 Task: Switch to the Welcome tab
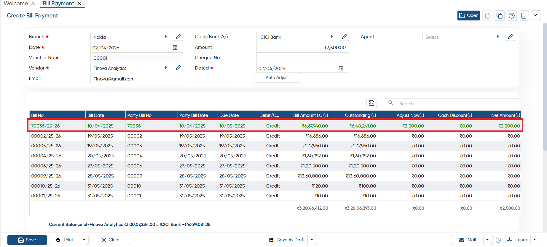(16, 4)
